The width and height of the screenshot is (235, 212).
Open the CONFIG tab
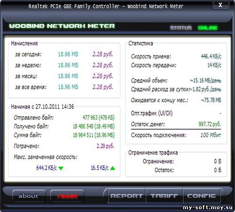202,196
